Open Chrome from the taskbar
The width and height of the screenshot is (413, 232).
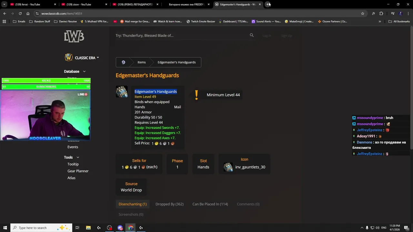coord(131,227)
